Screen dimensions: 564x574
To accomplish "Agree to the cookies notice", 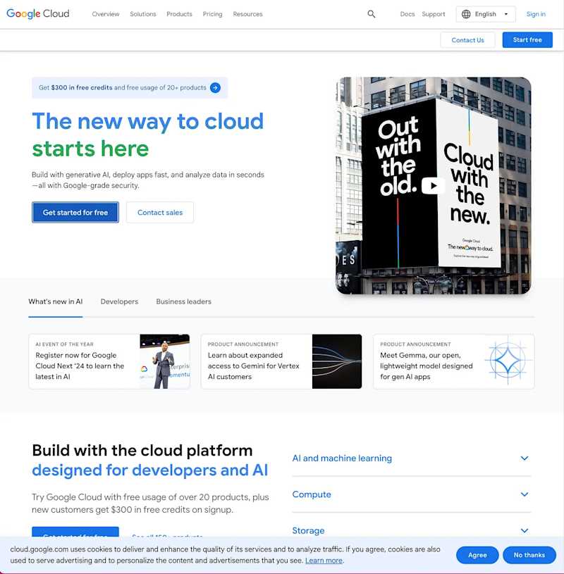I will coord(477,555).
